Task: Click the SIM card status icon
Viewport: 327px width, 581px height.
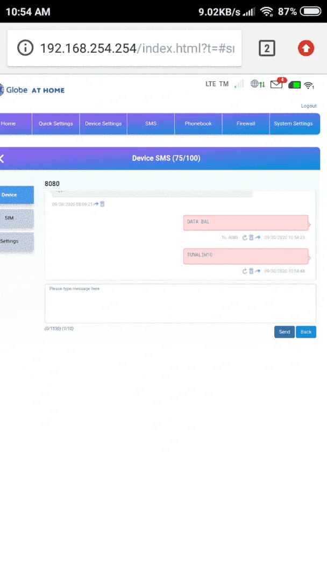Action: click(294, 85)
